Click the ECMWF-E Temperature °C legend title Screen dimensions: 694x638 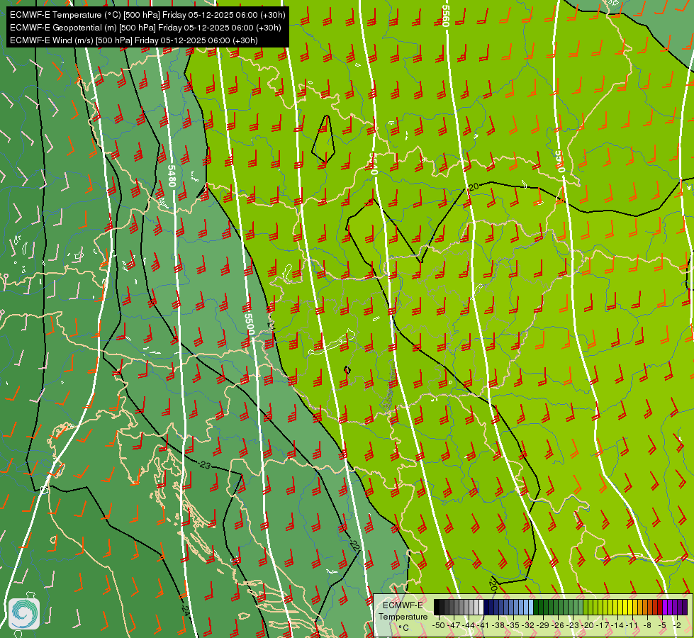pos(403,616)
